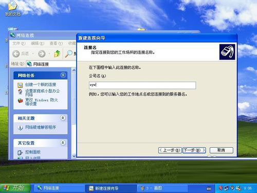Click the forward arrow toolbar icon
Viewport: 257px width, 193px height.
[42, 54]
